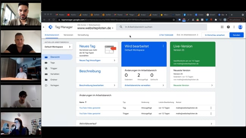
Task: Switch to the Verwaltung tab
Action: tap(83, 35)
